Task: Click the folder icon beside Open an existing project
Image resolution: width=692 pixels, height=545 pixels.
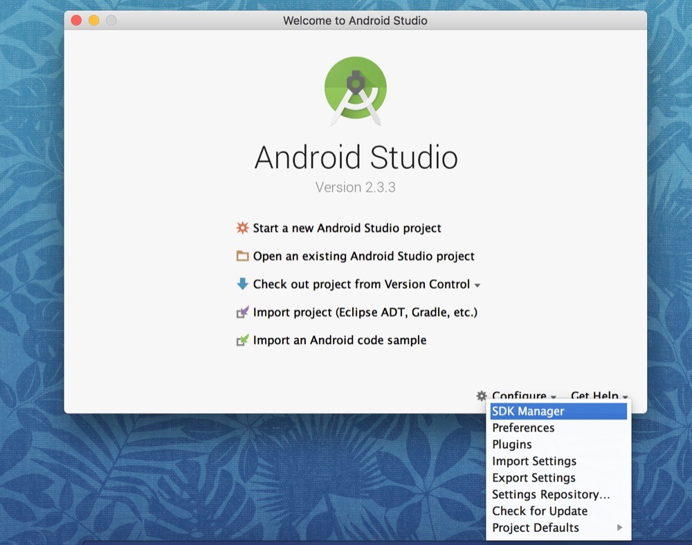Action: click(242, 256)
